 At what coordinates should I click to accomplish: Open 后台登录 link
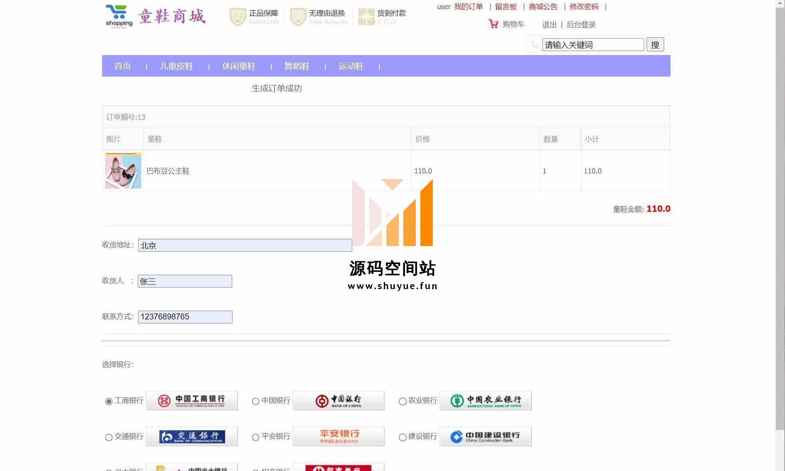click(581, 25)
